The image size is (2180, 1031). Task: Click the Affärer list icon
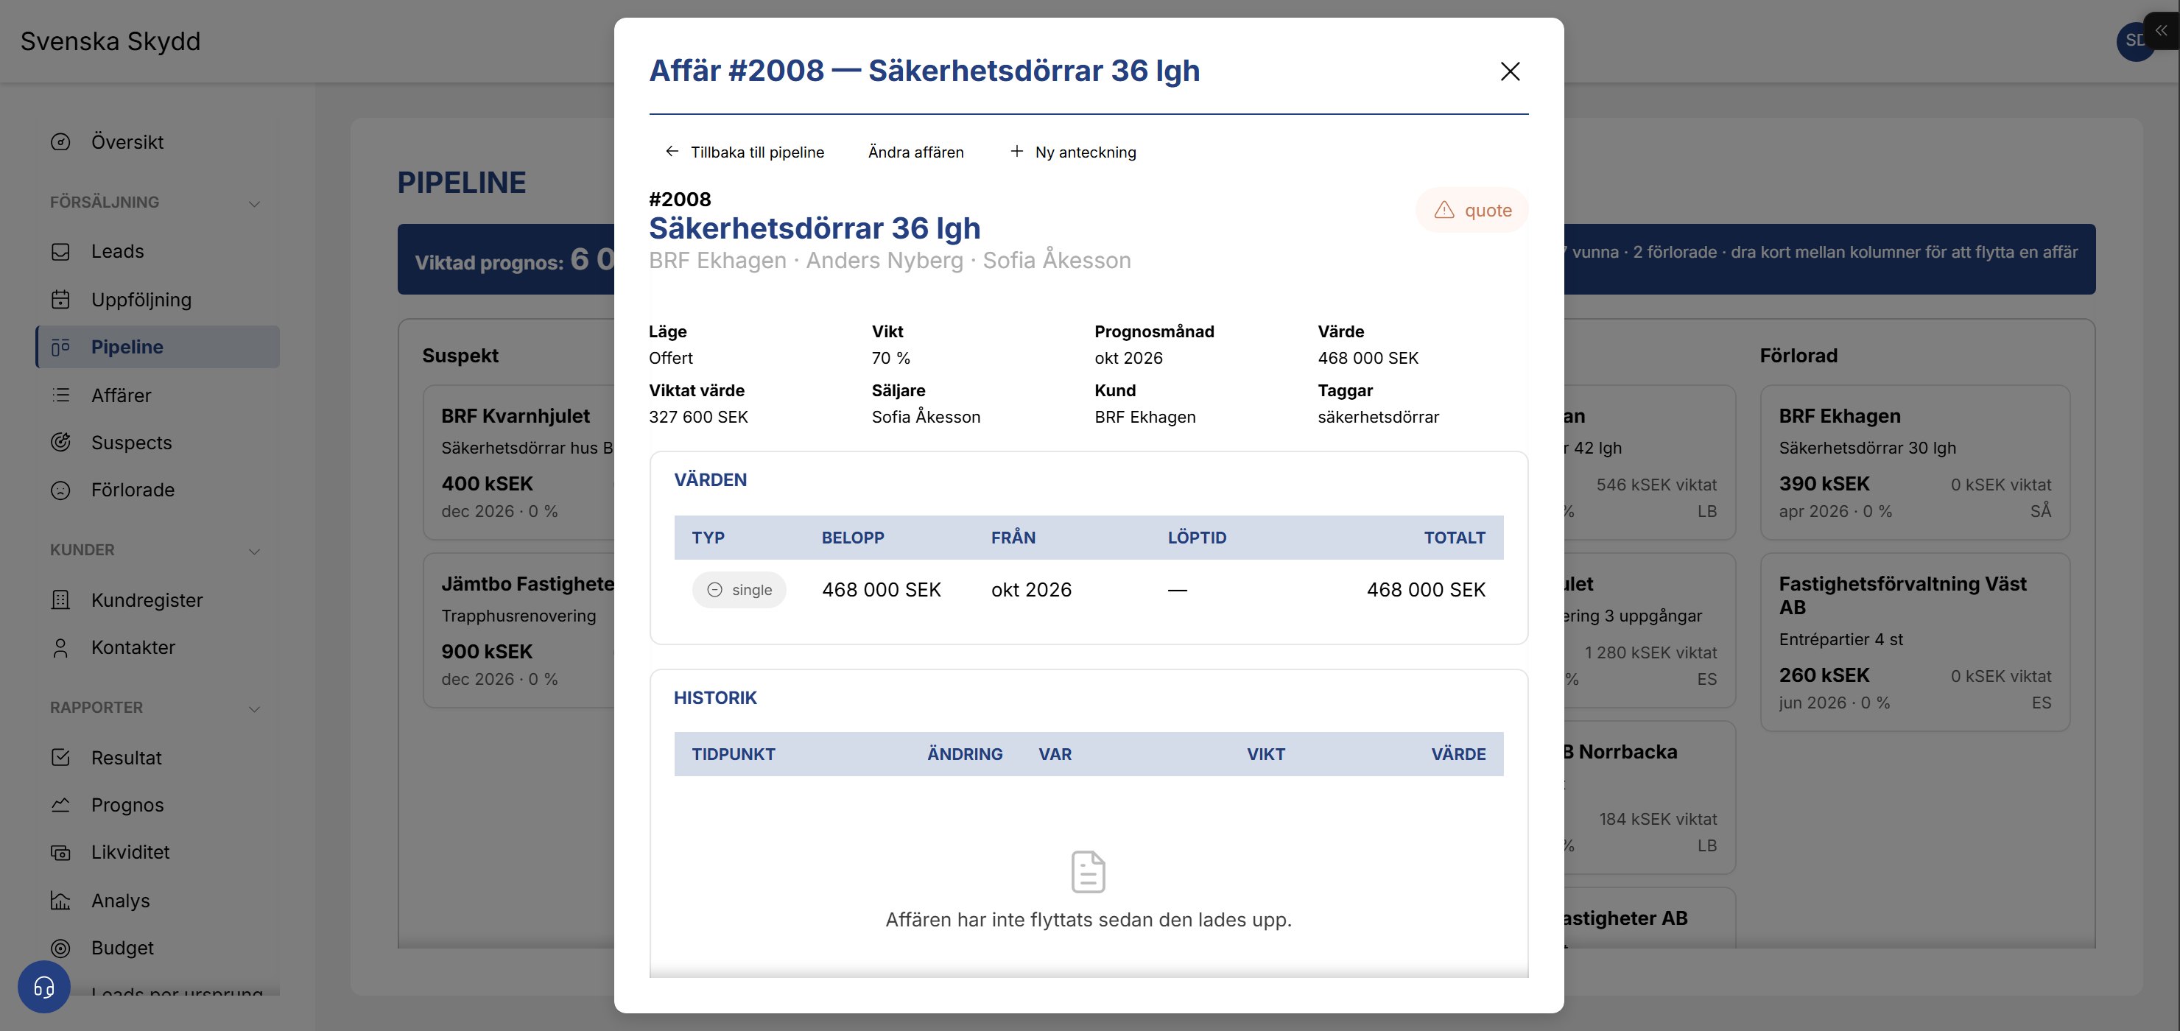[x=61, y=395]
